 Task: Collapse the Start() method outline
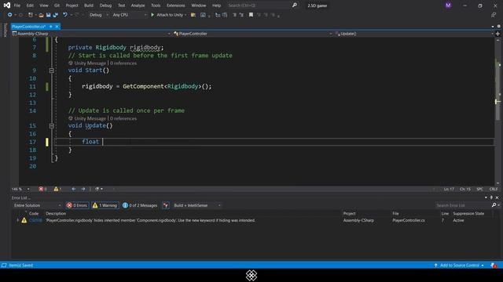pos(51,70)
